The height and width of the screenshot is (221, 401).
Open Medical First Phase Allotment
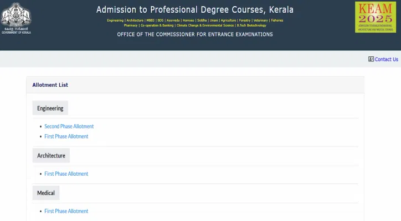[x=66, y=211]
